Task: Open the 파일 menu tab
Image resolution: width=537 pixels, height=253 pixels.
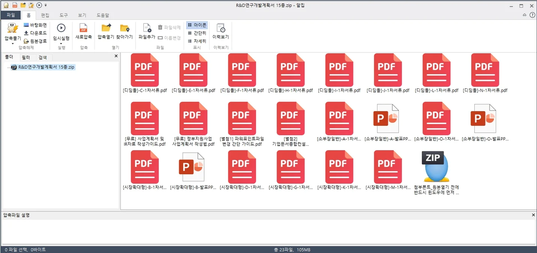Action: pyautogui.click(x=11, y=15)
